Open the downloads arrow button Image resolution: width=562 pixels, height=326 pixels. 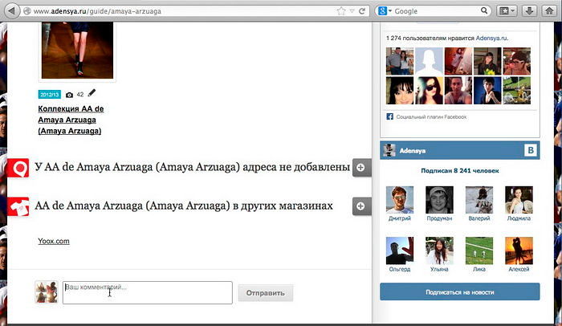point(529,11)
